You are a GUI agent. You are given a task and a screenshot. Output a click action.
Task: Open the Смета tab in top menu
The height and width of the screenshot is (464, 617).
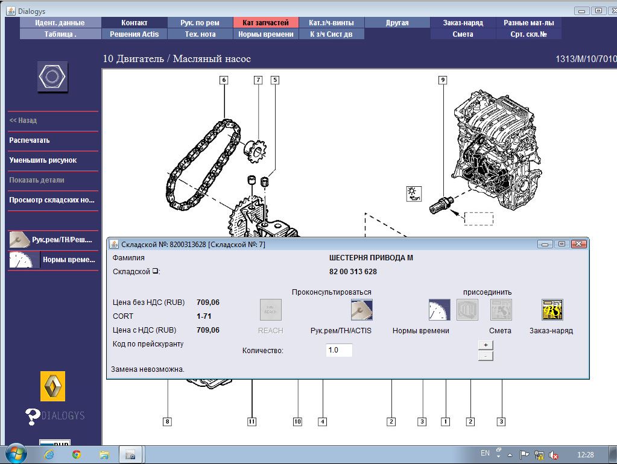tap(463, 34)
